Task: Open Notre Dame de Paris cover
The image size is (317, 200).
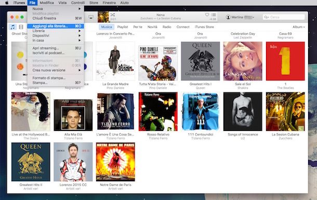Action: (x=115, y=162)
